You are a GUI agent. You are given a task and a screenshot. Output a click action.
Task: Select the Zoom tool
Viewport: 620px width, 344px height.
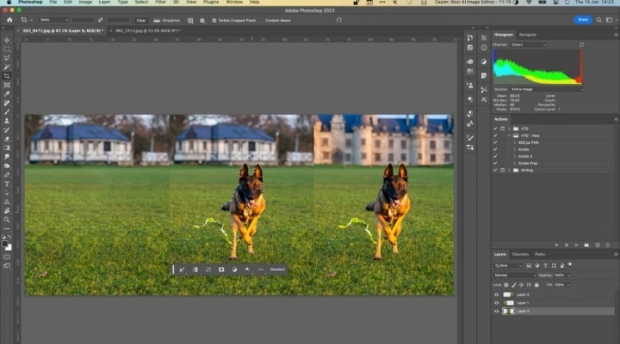coord(7,219)
